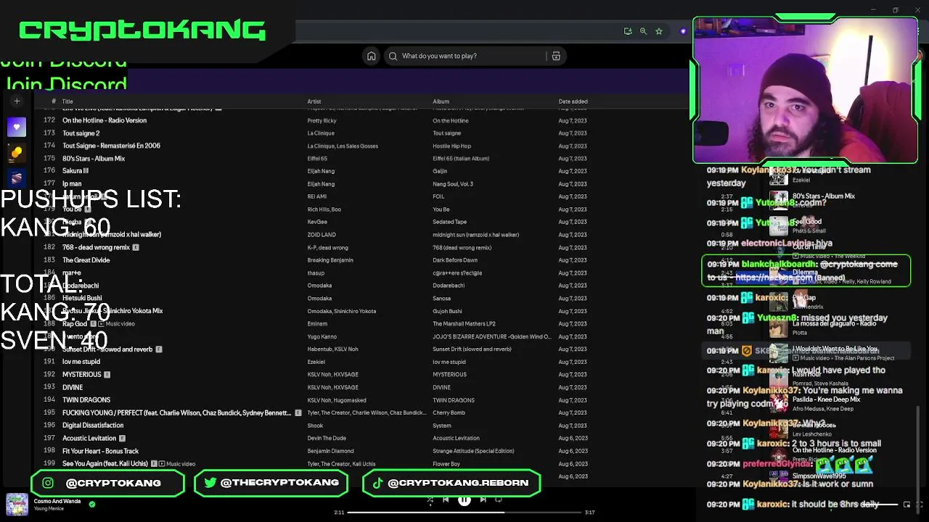Sort the playlist by Date added column
Viewport: 929px width, 522px height.
[x=573, y=101]
